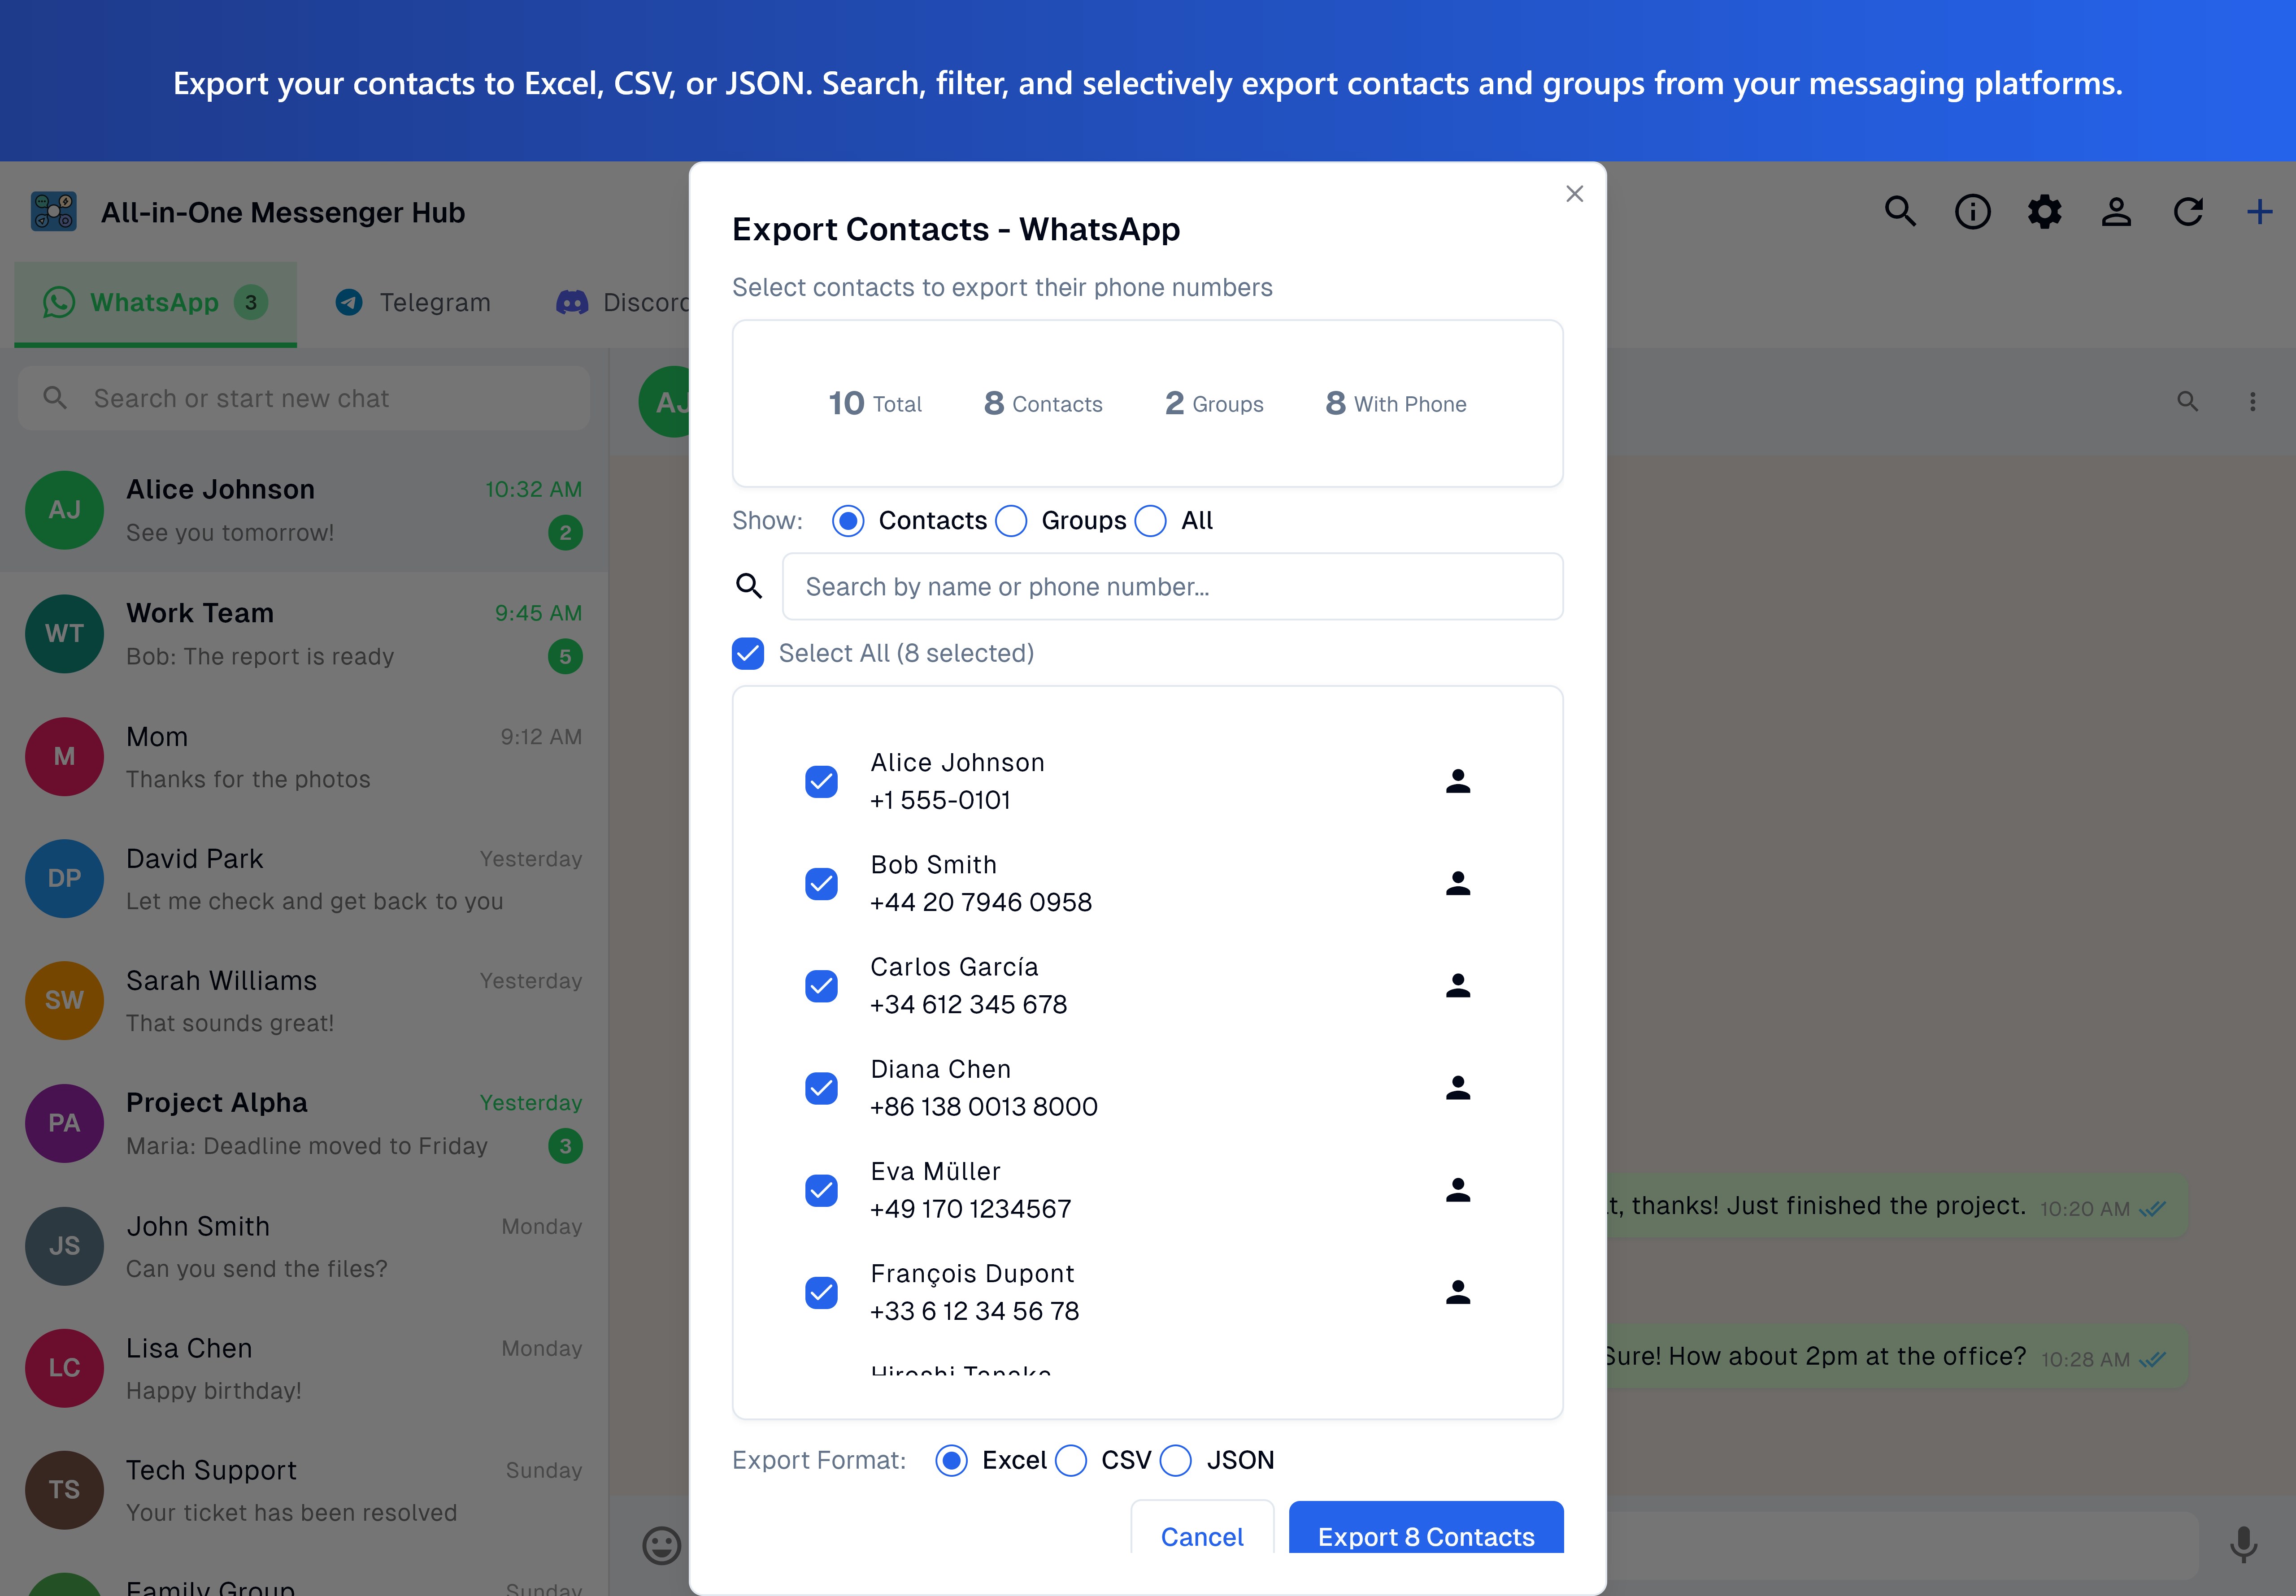This screenshot has height=1596, width=2296.
Task: Click Export 8 Contacts button
Action: [1426, 1528]
